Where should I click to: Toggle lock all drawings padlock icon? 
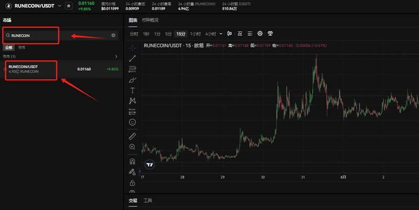point(133,183)
